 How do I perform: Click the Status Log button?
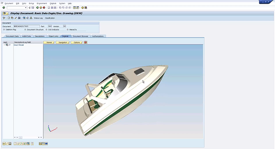click(38, 18)
